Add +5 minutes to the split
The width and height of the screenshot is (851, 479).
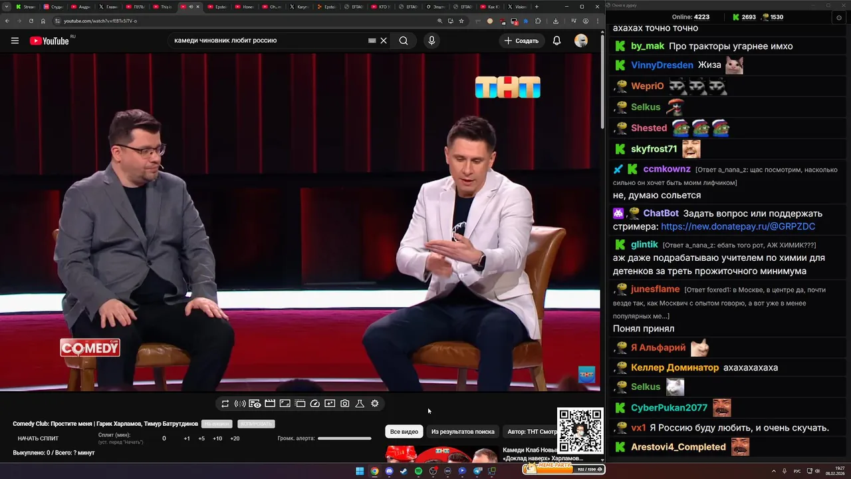[x=201, y=438]
